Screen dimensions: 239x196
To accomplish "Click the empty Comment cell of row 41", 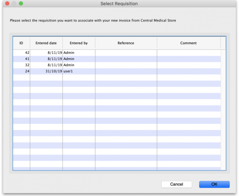I will pos(188,59).
